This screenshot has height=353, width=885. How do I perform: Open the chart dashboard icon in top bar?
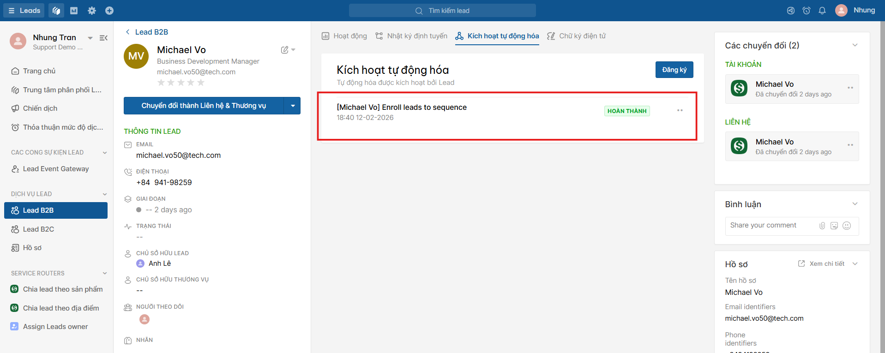tap(74, 11)
